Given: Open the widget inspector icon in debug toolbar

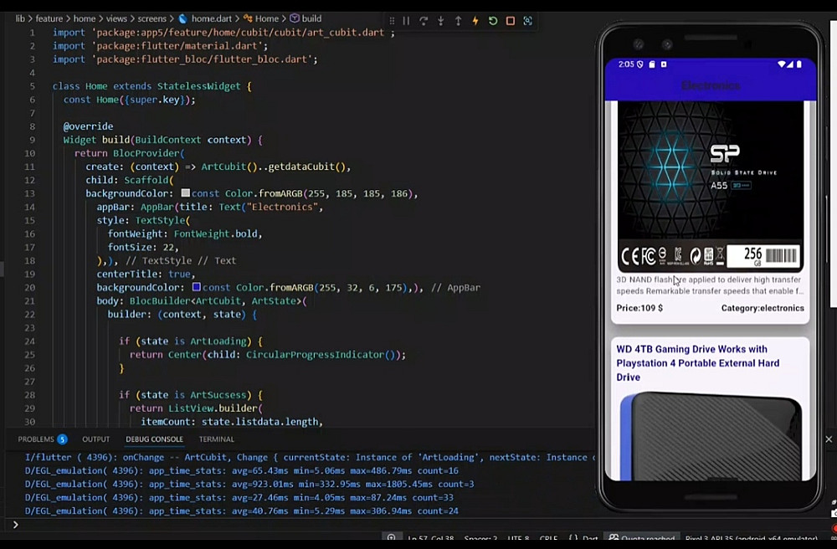Looking at the screenshot, I should coord(527,21).
